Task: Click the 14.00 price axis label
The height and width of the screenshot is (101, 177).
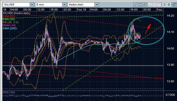Action: pyautogui.click(x=170, y=49)
